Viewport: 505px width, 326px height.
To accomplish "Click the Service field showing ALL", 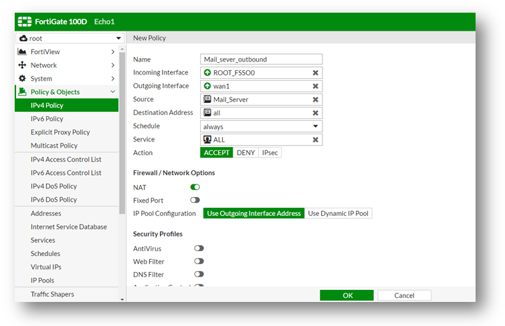I will click(262, 140).
